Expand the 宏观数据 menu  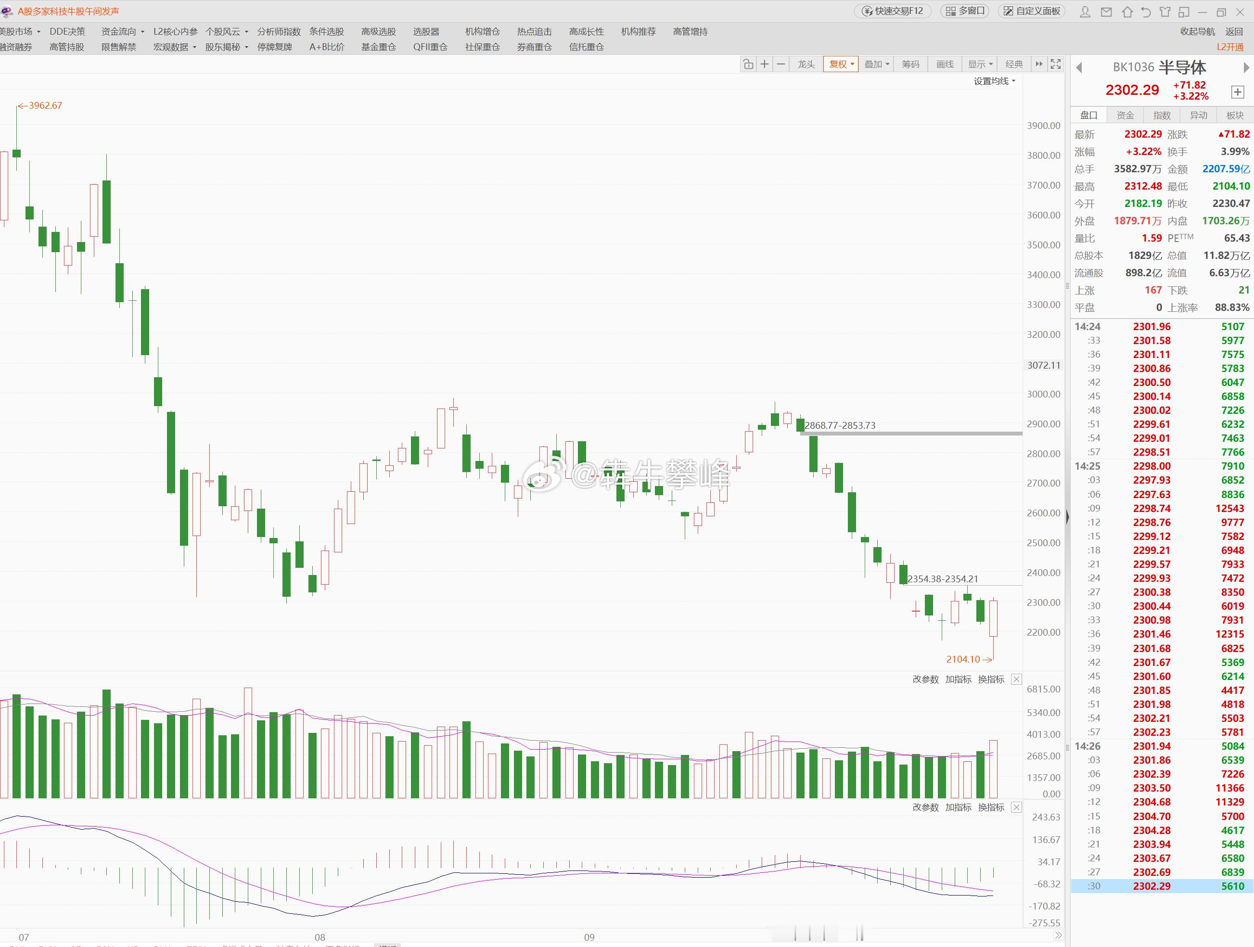(x=175, y=47)
